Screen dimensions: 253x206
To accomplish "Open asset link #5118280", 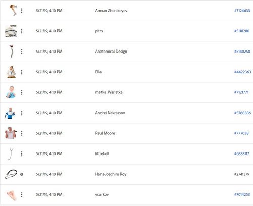I will tap(242, 31).
